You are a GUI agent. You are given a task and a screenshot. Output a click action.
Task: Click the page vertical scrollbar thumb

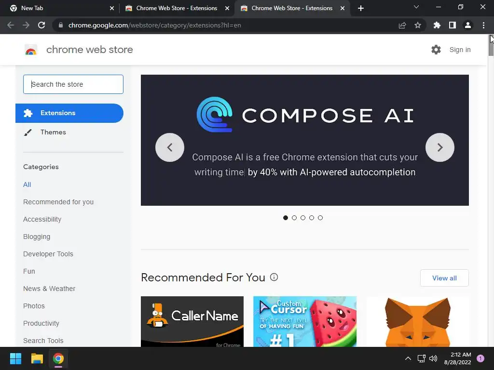(x=491, y=46)
